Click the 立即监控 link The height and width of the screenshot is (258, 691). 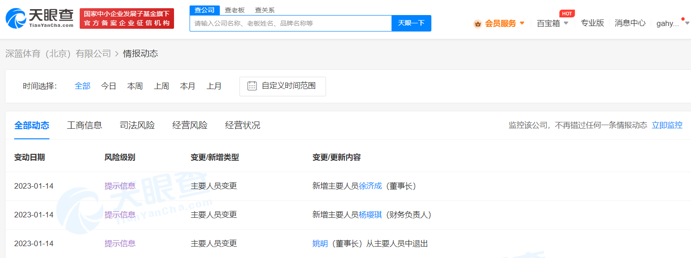pos(667,125)
